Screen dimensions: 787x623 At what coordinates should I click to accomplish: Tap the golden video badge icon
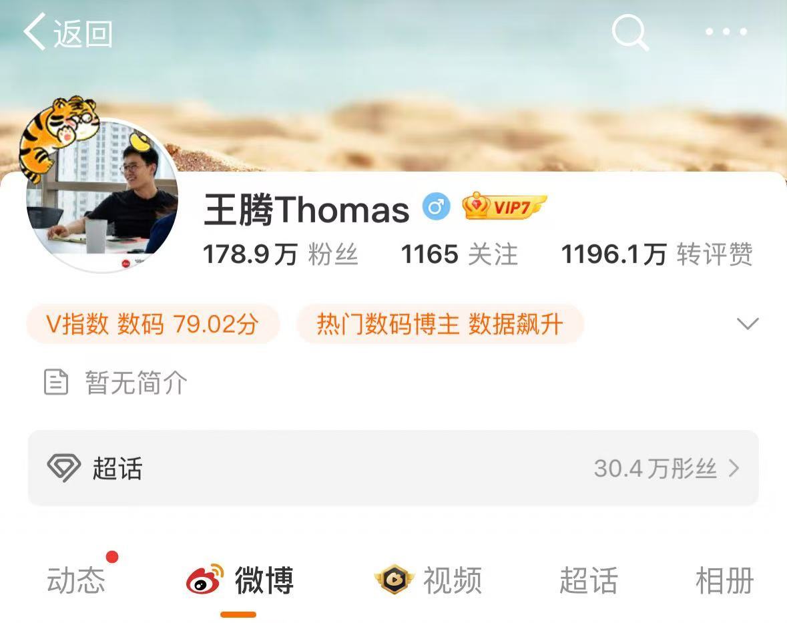tap(394, 580)
